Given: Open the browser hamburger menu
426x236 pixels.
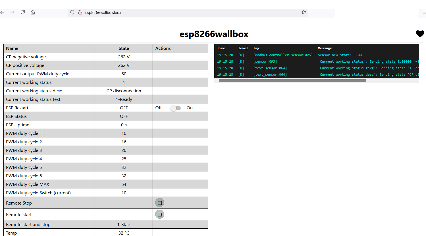Looking at the screenshot, I should [x=424, y=12].
